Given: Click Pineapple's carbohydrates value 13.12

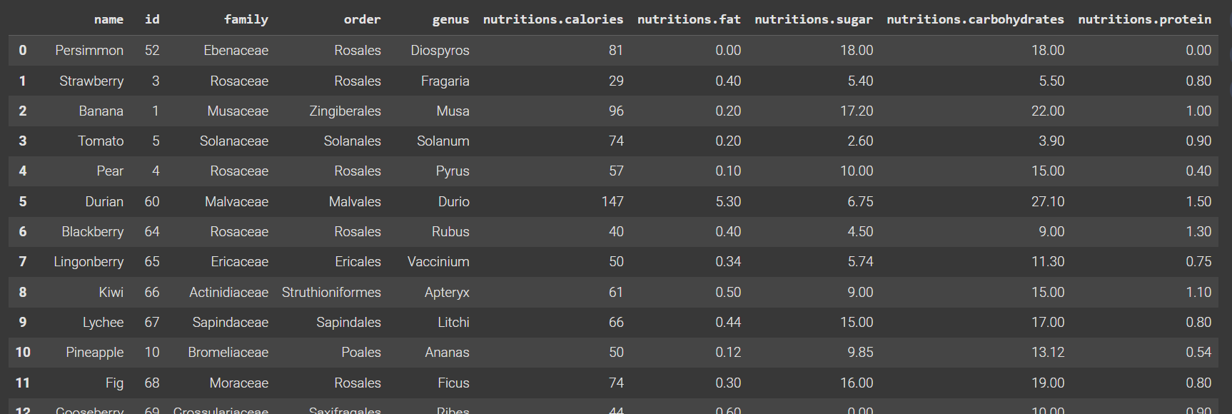Looking at the screenshot, I should [1047, 353].
